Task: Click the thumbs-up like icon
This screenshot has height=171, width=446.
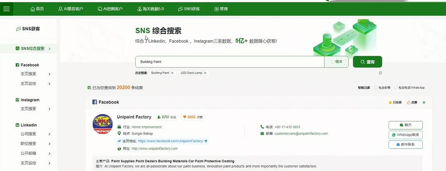Action: pos(409,102)
